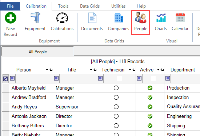Open Active column dropdown arrow
This screenshot has width=200, height=136.
(x=158, y=70)
